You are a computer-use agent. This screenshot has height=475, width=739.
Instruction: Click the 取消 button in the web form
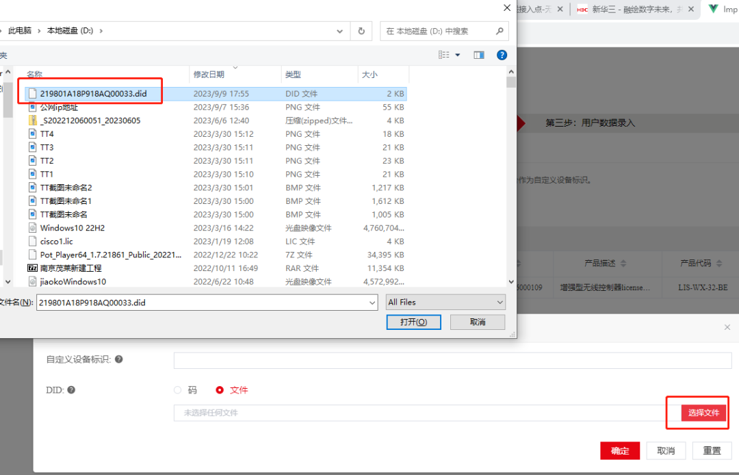click(x=666, y=450)
